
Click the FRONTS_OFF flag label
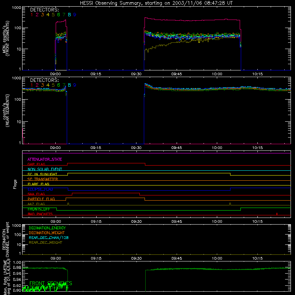pos(39,209)
